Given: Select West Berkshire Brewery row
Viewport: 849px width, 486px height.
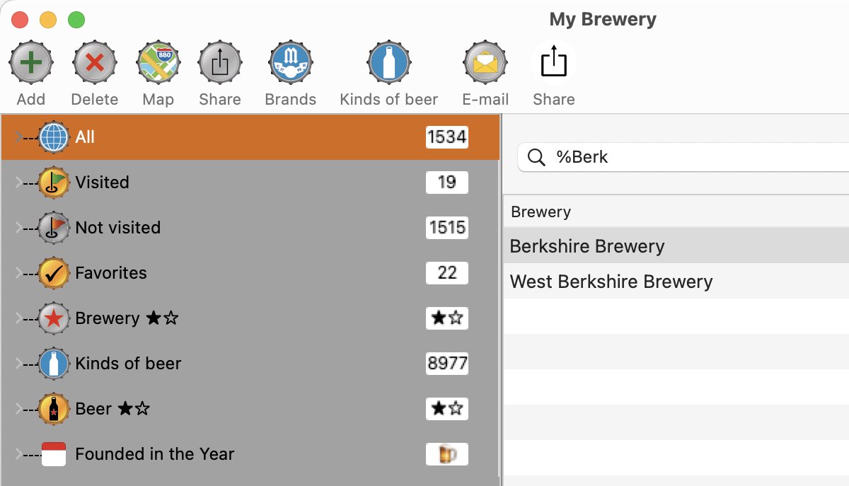Looking at the screenshot, I should [611, 282].
